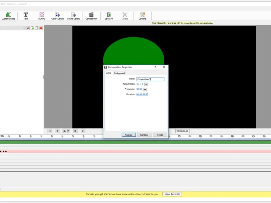Switch to the Video tab
The height and width of the screenshot is (203, 271).
click(108, 73)
